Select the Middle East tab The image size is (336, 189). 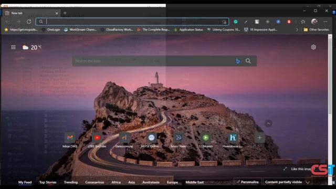[x=195, y=182]
